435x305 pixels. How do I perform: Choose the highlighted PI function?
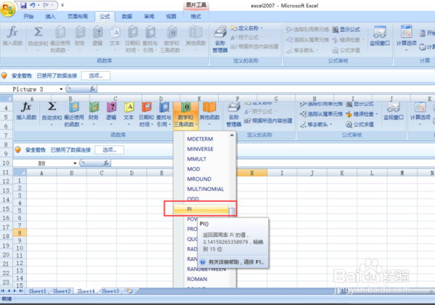pos(201,209)
